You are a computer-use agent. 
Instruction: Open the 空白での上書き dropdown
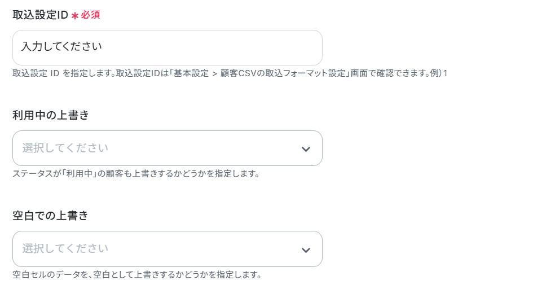[x=168, y=249]
